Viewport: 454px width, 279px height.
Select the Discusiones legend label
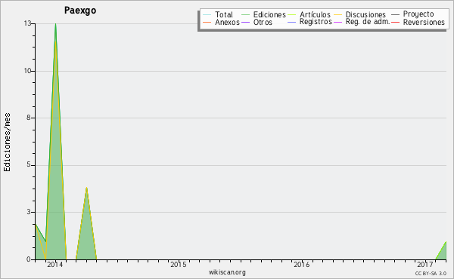[365, 14]
